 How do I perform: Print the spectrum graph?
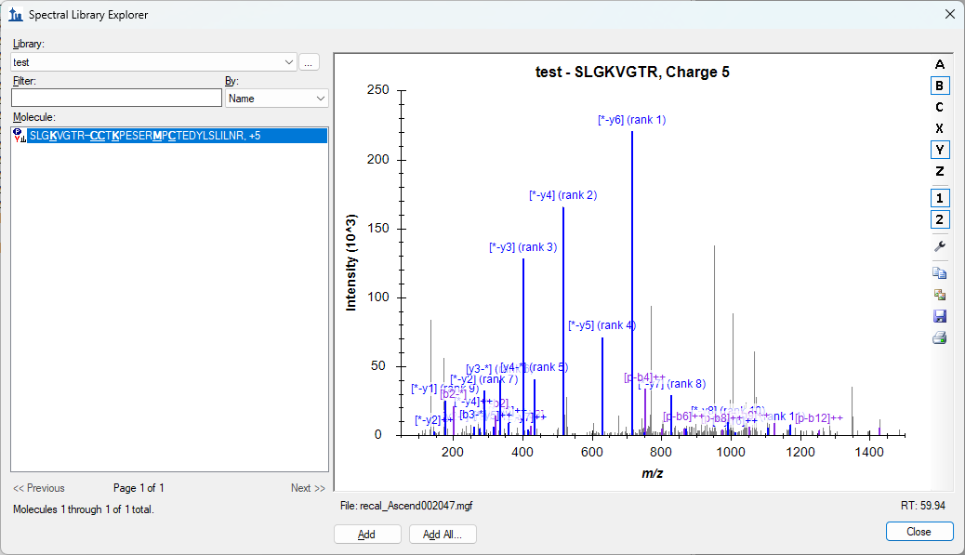point(940,337)
